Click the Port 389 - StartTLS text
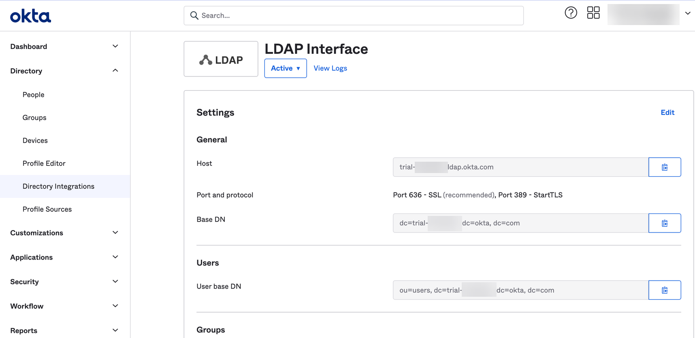This screenshot has height=338, width=695. point(530,195)
